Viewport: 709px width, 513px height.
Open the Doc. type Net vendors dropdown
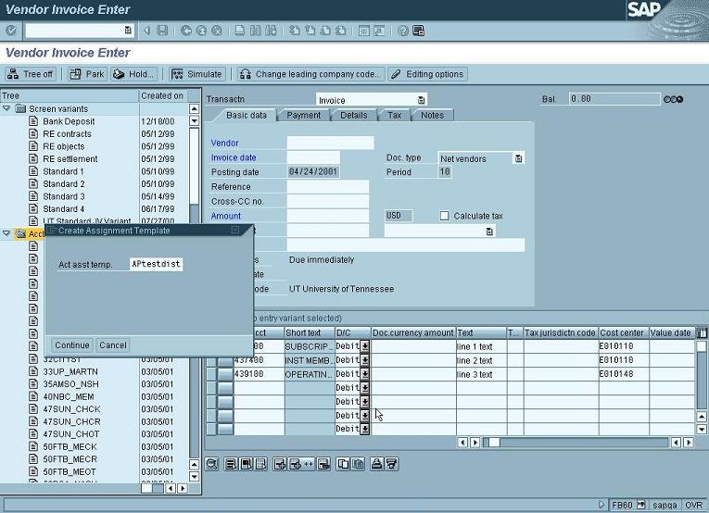(x=518, y=158)
